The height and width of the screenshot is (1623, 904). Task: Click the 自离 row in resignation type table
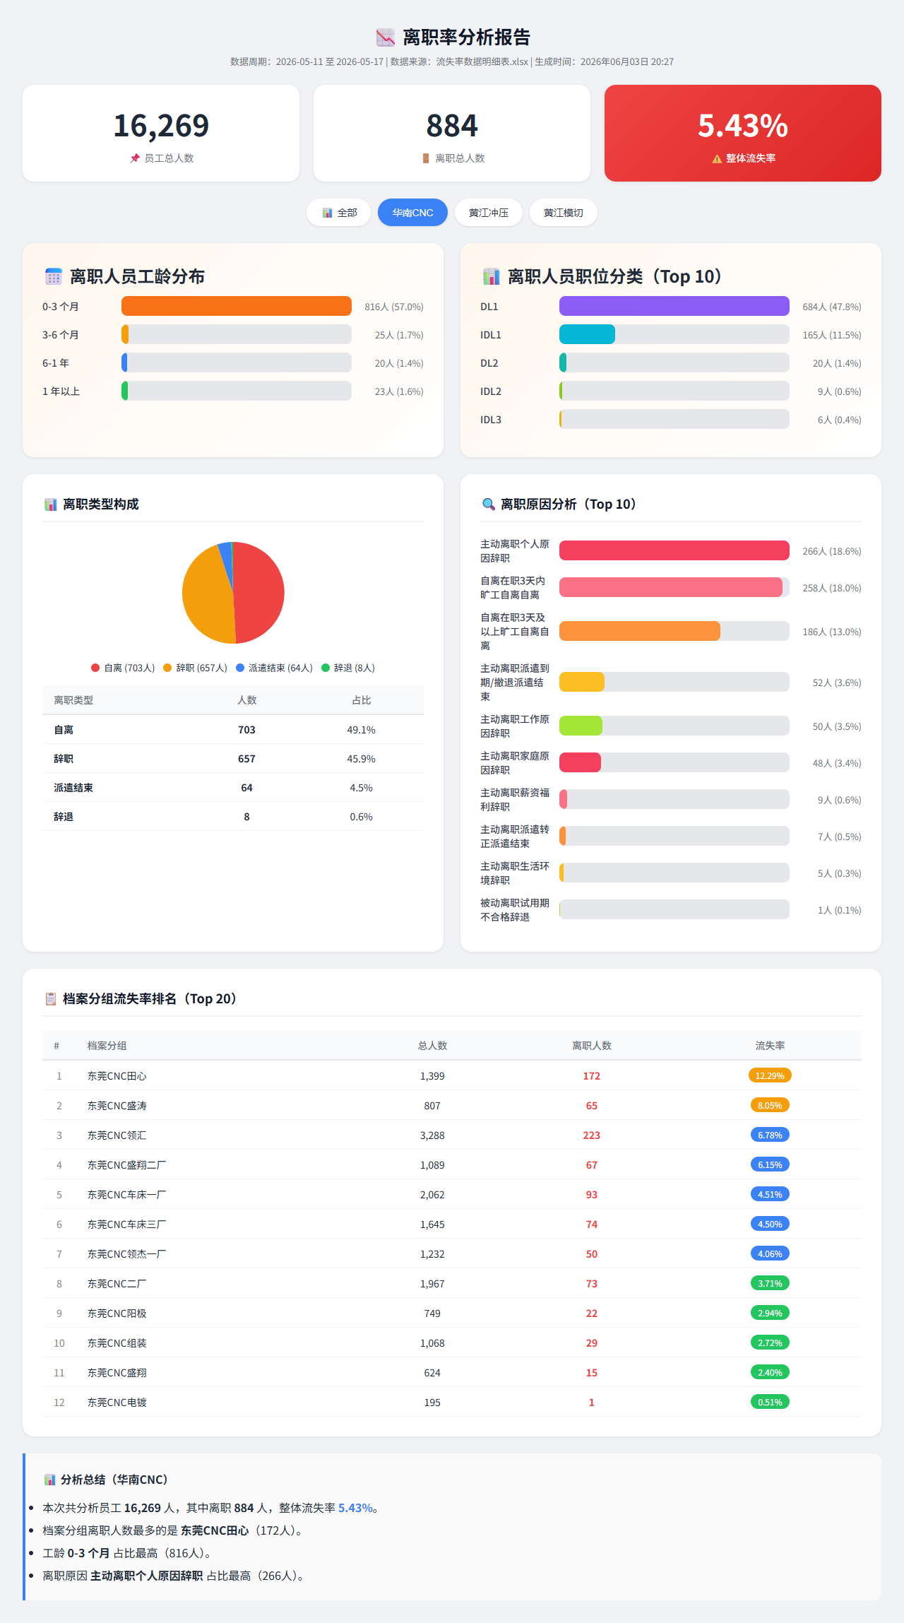click(x=233, y=730)
